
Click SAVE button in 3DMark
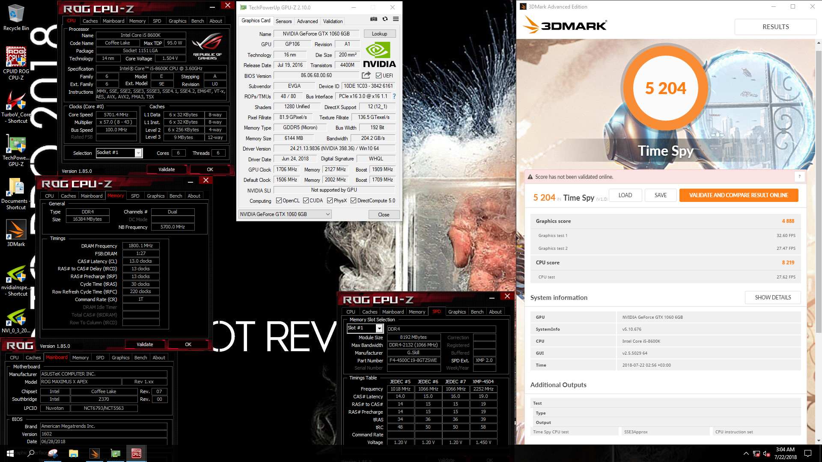pyautogui.click(x=661, y=195)
